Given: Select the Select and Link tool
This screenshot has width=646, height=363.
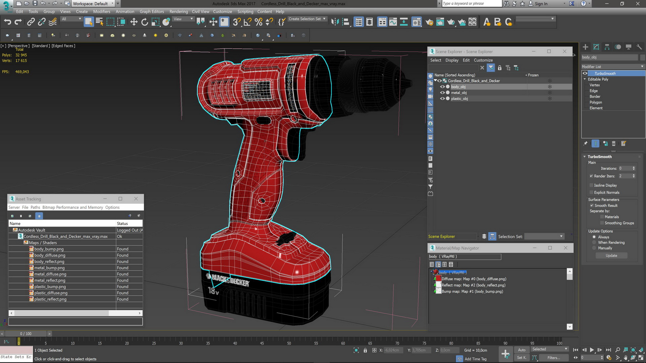Looking at the screenshot, I should pos(31,22).
